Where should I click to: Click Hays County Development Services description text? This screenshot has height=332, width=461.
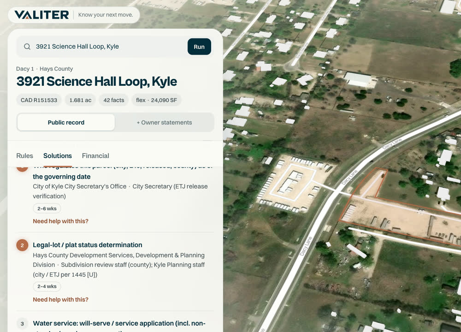(x=119, y=265)
